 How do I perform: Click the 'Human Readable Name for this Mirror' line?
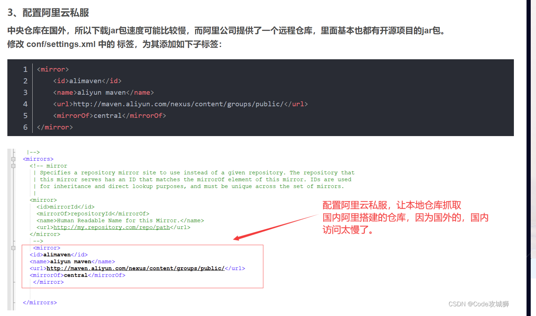click(120, 221)
